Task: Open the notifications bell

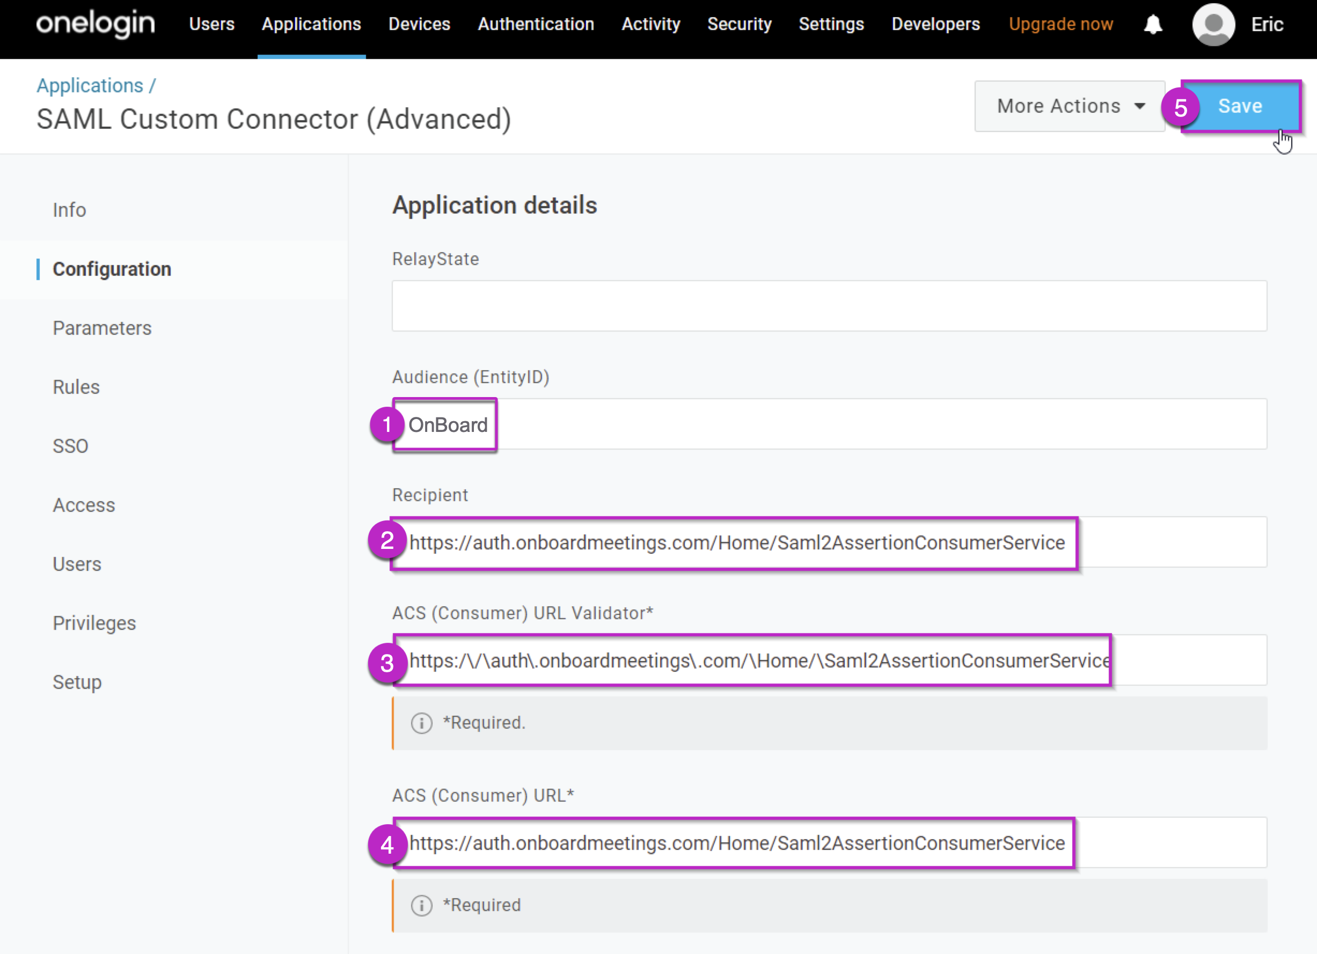Action: (1153, 24)
